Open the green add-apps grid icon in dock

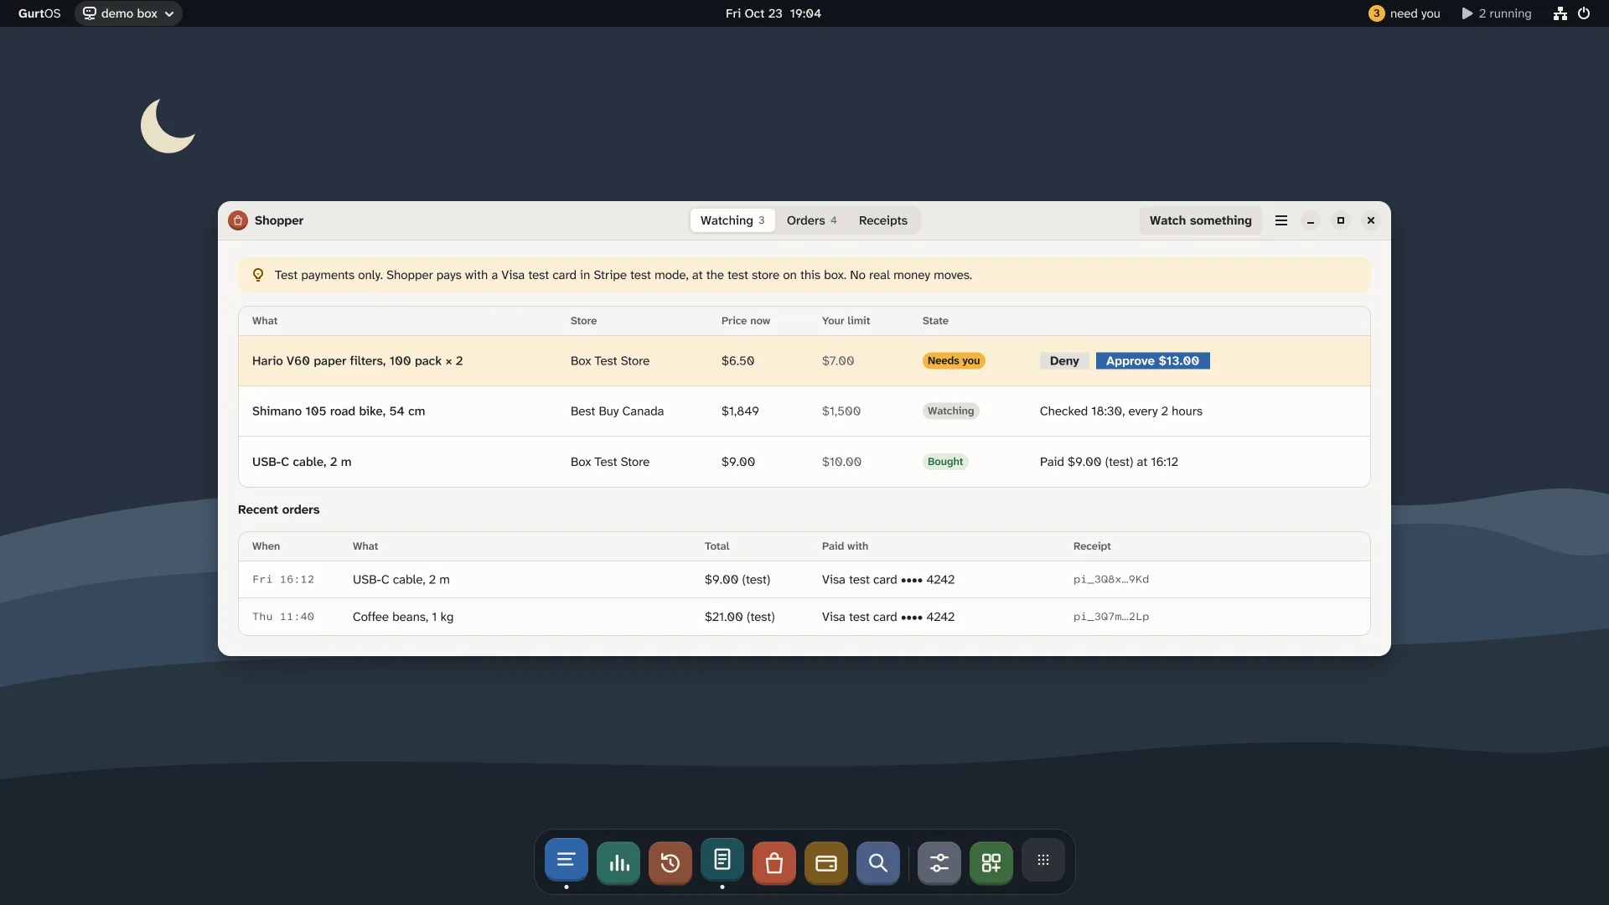991,862
